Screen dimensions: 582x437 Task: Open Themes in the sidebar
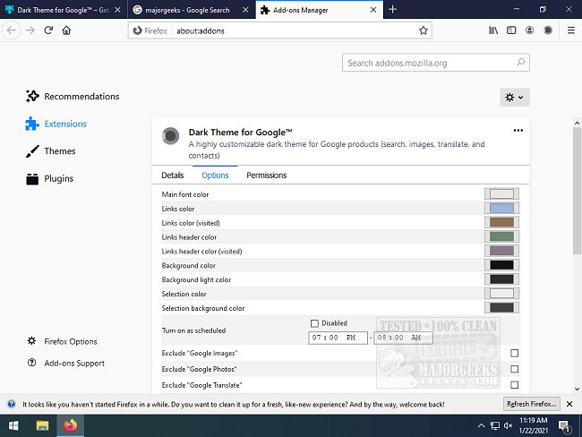point(59,151)
